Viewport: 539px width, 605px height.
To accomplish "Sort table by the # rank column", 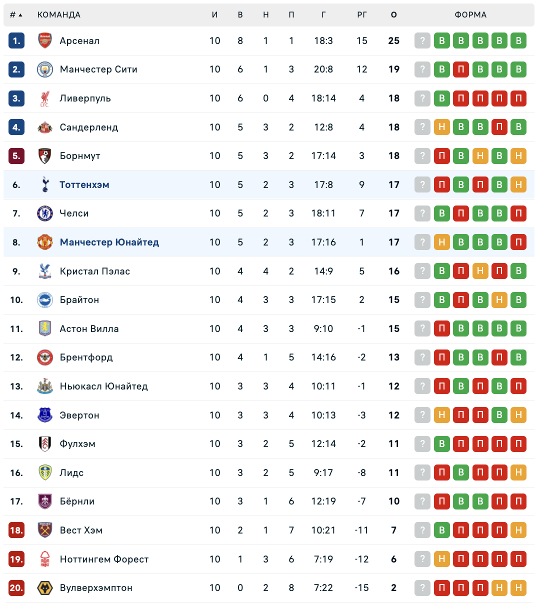I will click(x=16, y=15).
